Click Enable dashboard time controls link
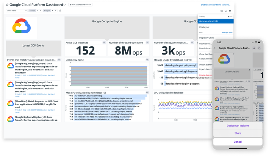This screenshot has height=156, width=269. pos(215,5)
